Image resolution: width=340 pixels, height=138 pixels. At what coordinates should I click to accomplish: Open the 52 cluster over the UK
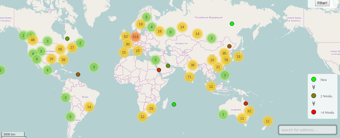pos(126,37)
